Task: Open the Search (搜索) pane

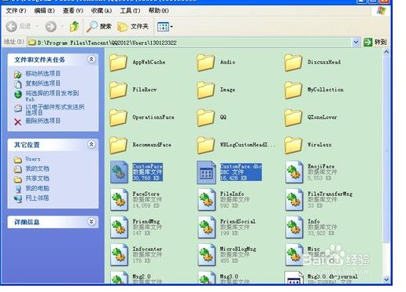Action: (x=99, y=27)
